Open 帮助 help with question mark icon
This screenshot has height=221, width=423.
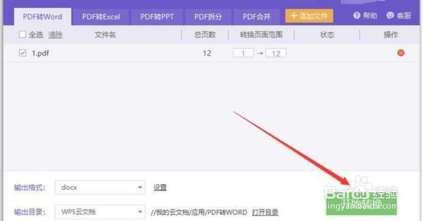tap(365, 15)
